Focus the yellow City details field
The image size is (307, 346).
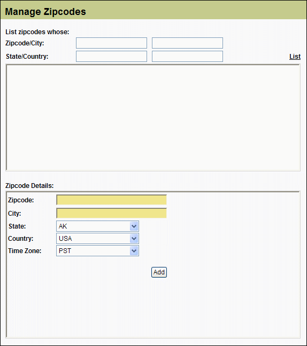point(111,214)
